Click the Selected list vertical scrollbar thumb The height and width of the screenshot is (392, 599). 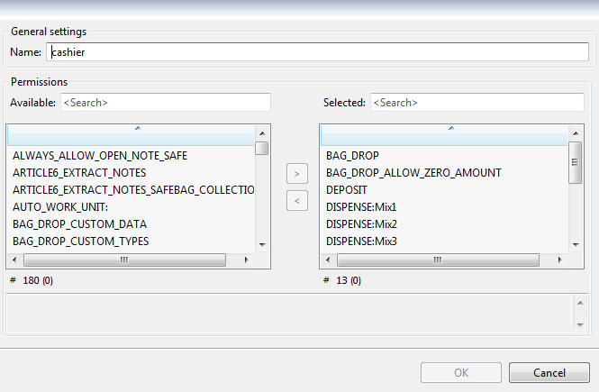click(x=575, y=161)
